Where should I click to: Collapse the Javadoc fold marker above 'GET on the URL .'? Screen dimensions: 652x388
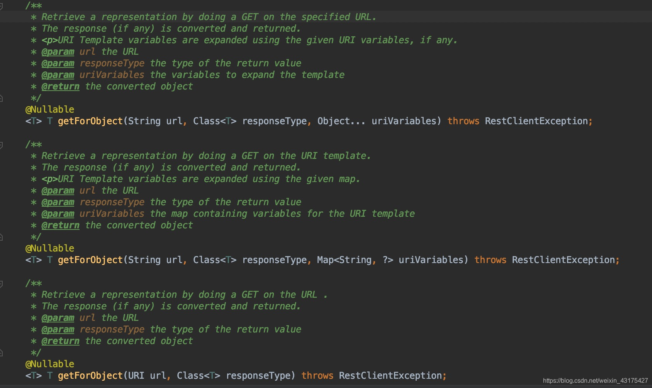(1, 284)
